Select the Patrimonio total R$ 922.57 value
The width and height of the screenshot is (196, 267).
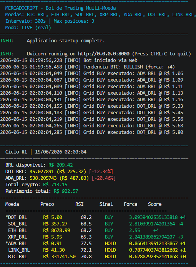point(66,191)
